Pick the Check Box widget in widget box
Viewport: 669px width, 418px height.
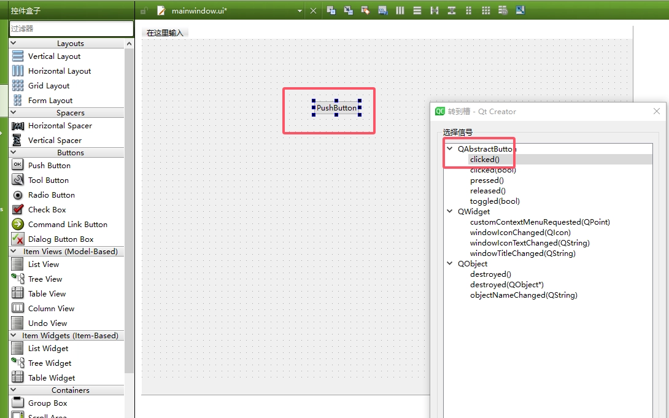47,209
